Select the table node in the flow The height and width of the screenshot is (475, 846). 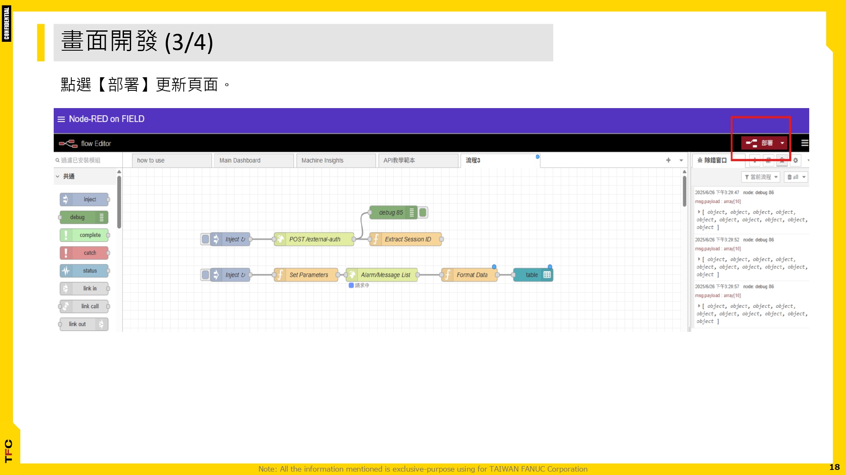[x=532, y=275]
